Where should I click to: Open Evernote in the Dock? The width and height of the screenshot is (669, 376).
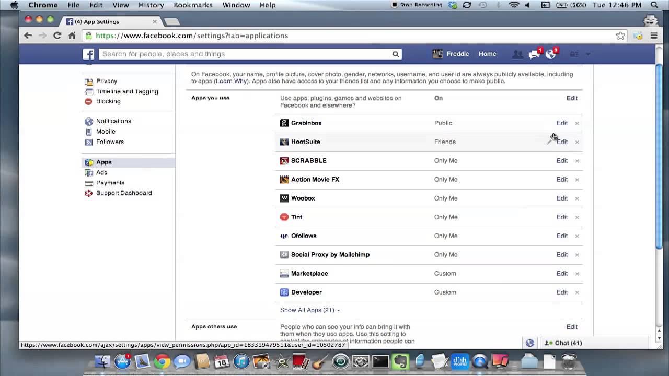point(400,361)
